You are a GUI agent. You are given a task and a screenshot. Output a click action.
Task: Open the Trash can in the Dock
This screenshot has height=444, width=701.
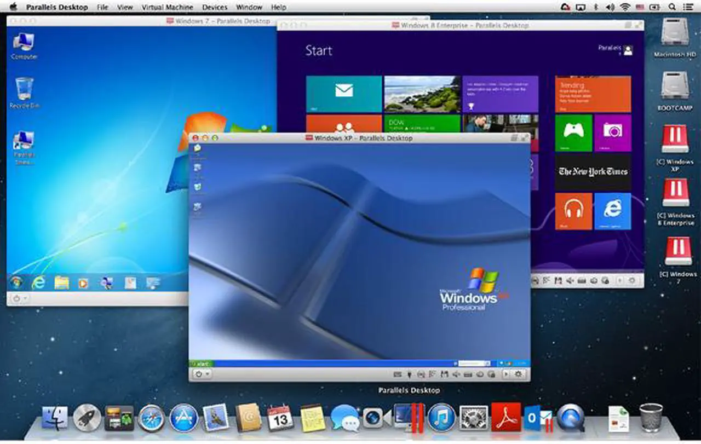point(651,418)
